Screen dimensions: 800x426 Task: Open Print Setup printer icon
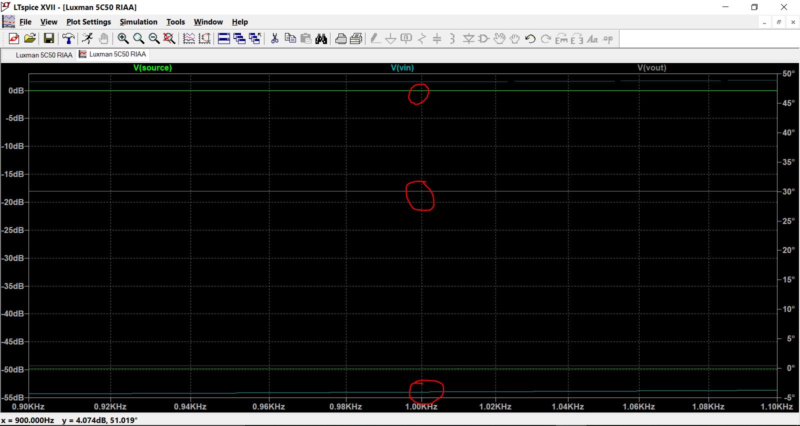(341, 38)
